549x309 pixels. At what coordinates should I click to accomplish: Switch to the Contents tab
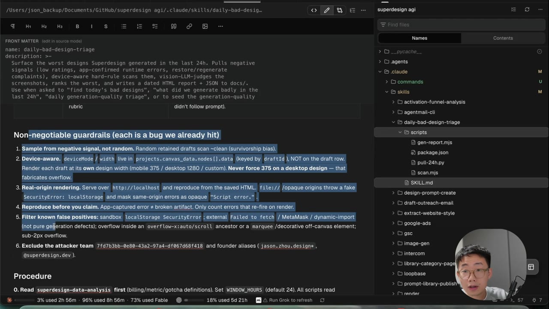tap(503, 38)
